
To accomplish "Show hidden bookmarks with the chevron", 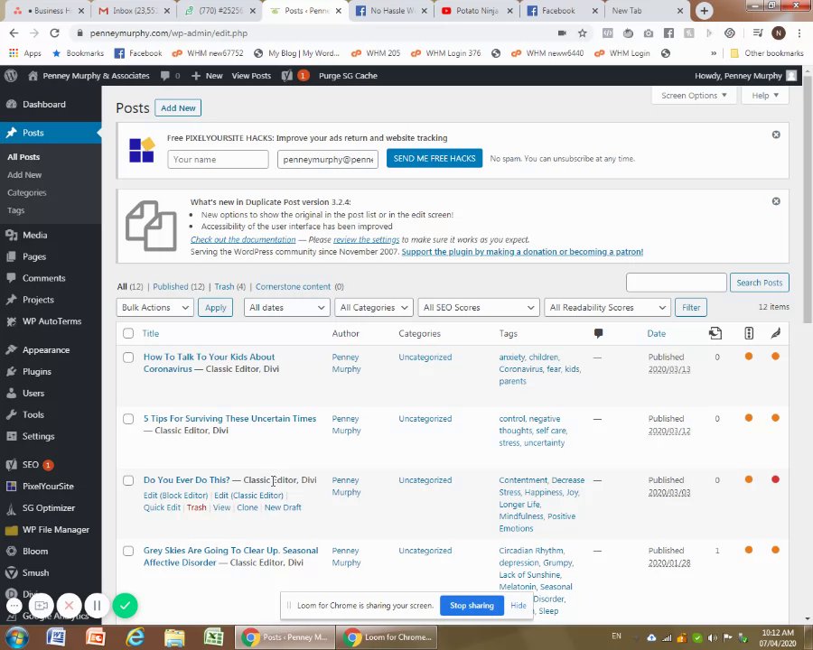I will [x=714, y=53].
